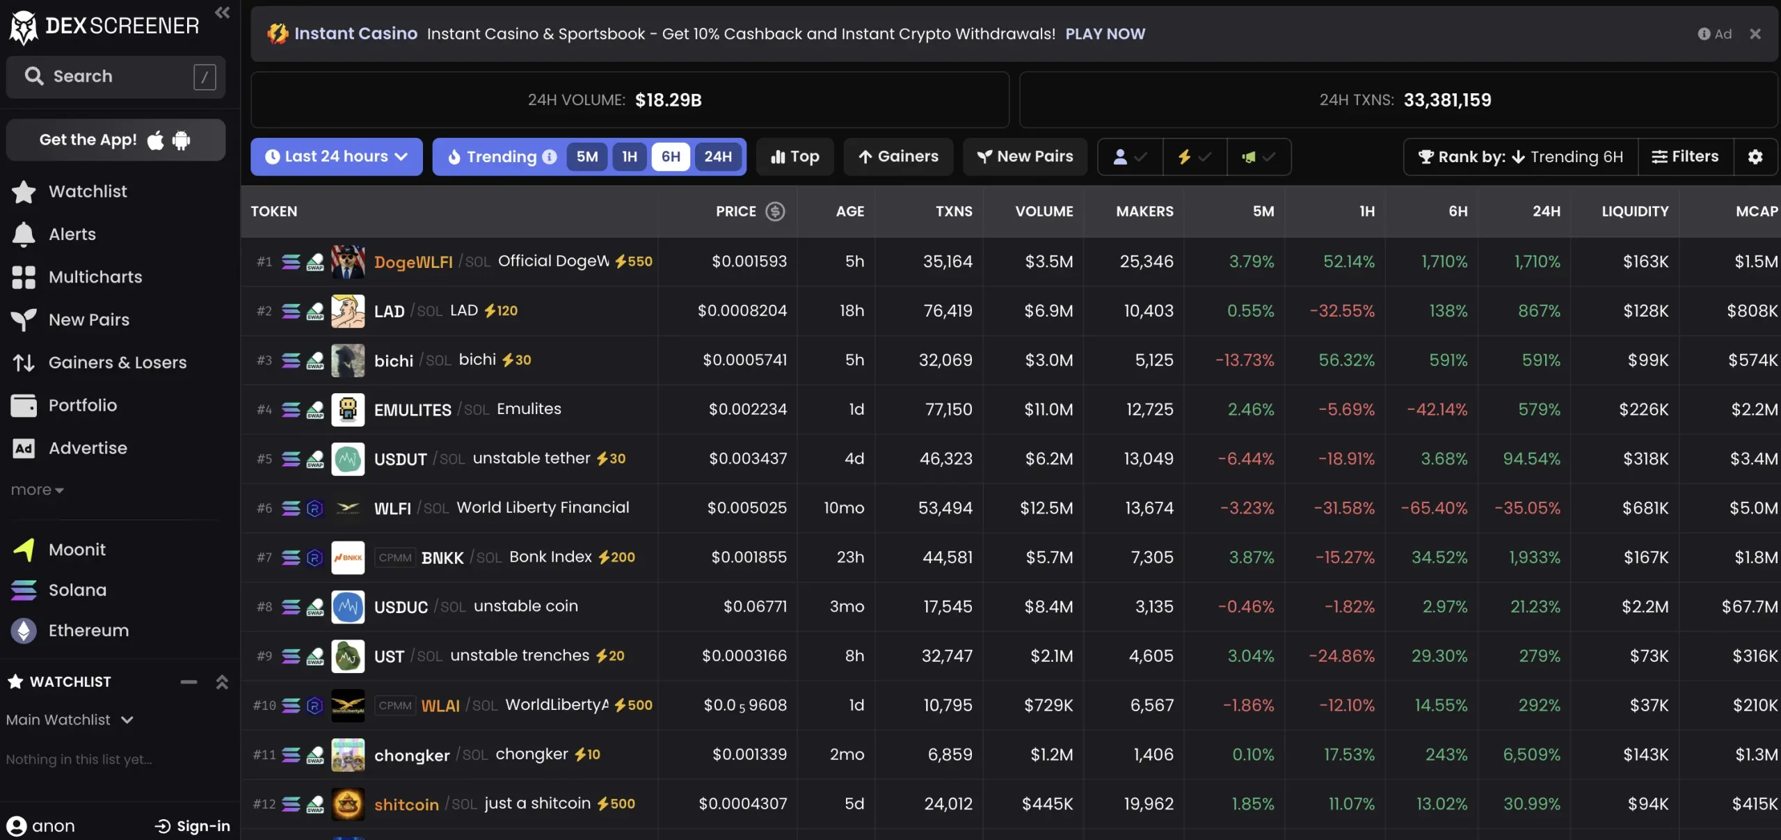Click the Apple app store icon
The width and height of the screenshot is (1781, 840).
click(156, 140)
